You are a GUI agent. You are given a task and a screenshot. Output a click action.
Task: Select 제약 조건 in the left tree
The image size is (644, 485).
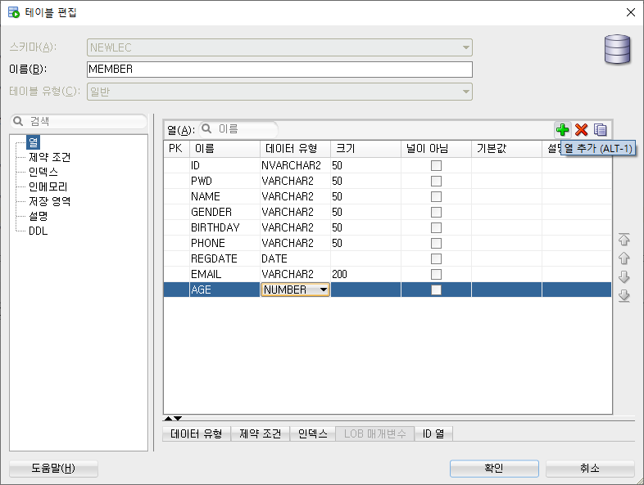[50, 157]
